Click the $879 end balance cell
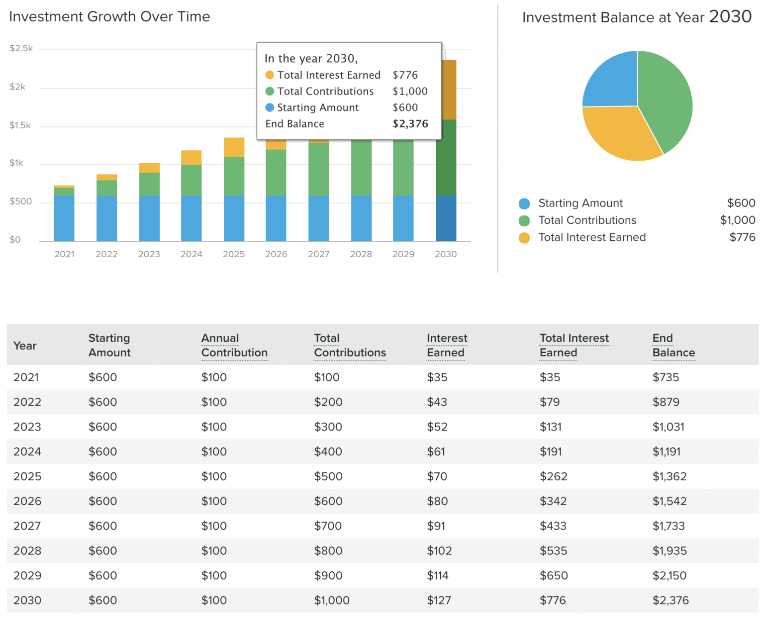Screen dimensions: 764x617 coord(666,402)
